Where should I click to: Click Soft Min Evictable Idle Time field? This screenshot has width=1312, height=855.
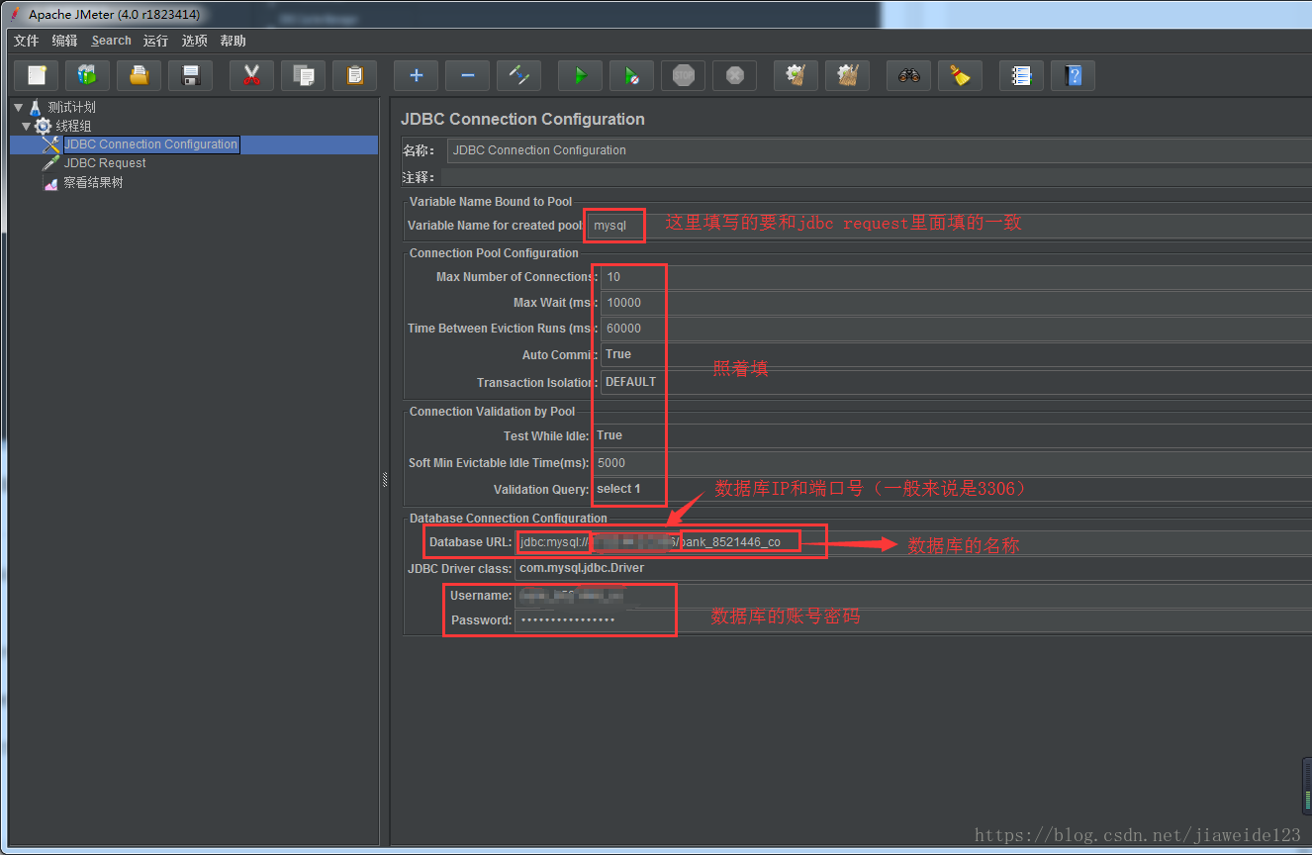(952, 462)
